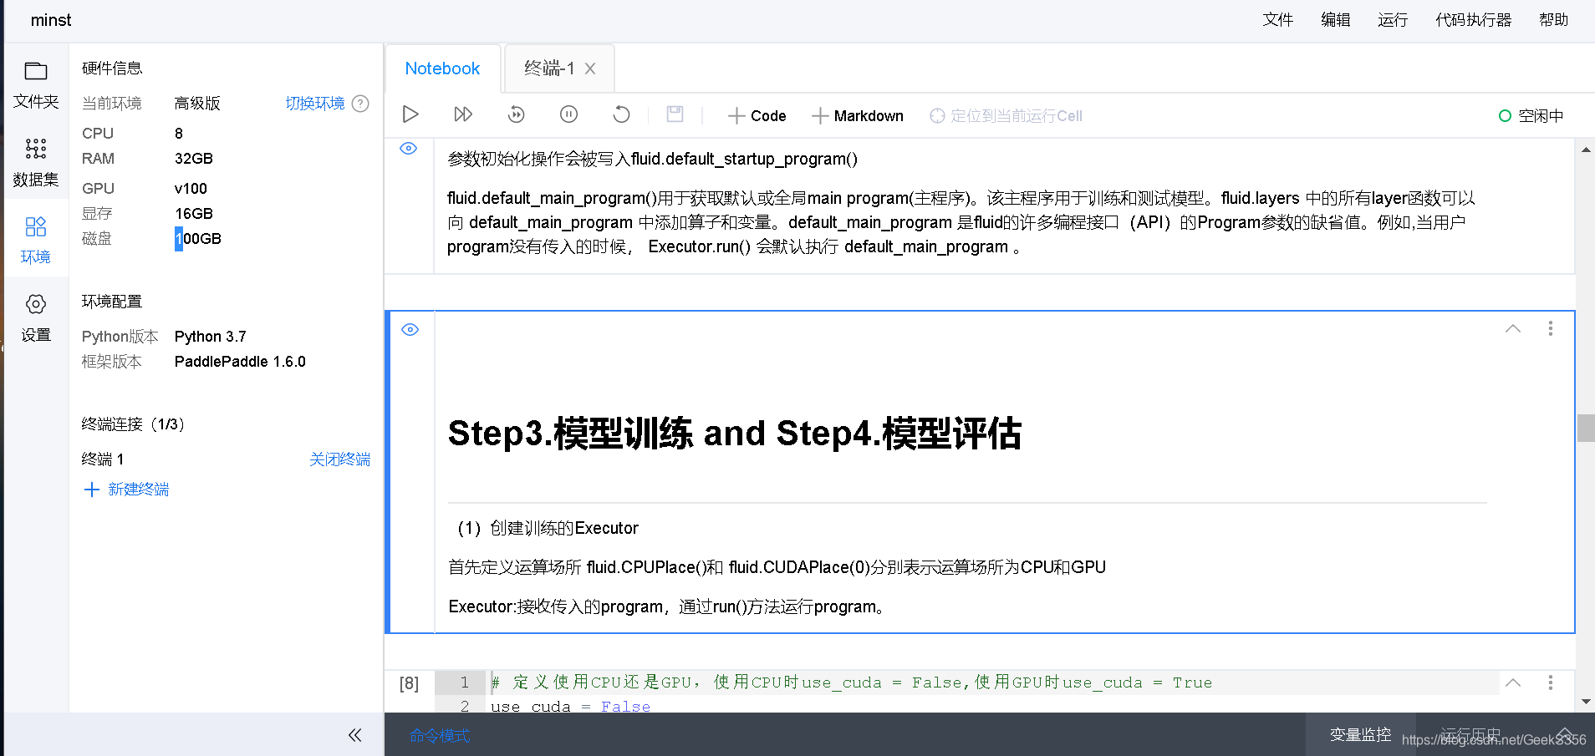
Task: Open the 代码执行器 menu
Action: point(1474,20)
